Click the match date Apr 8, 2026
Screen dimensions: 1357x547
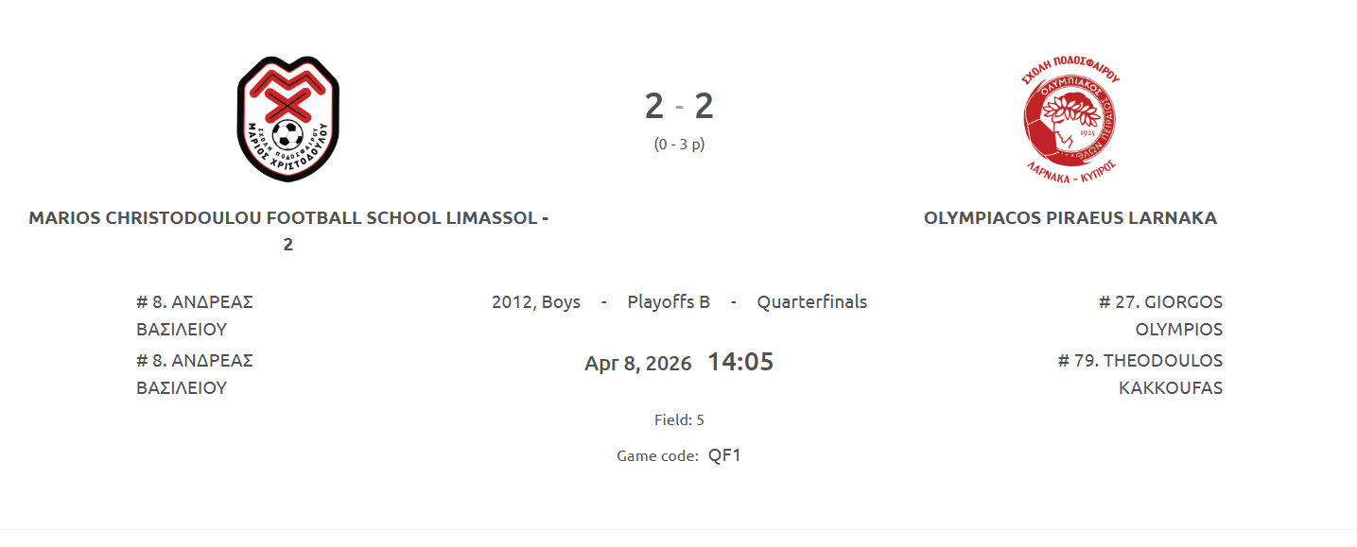pyautogui.click(x=638, y=364)
